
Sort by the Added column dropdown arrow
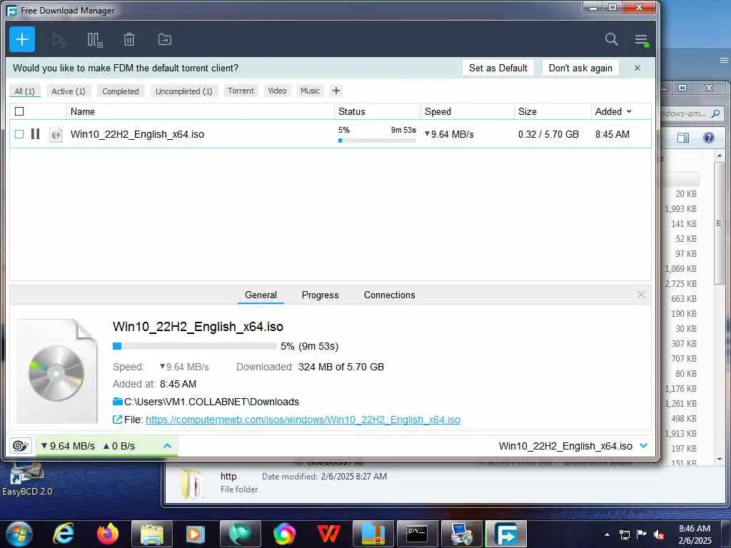(629, 111)
